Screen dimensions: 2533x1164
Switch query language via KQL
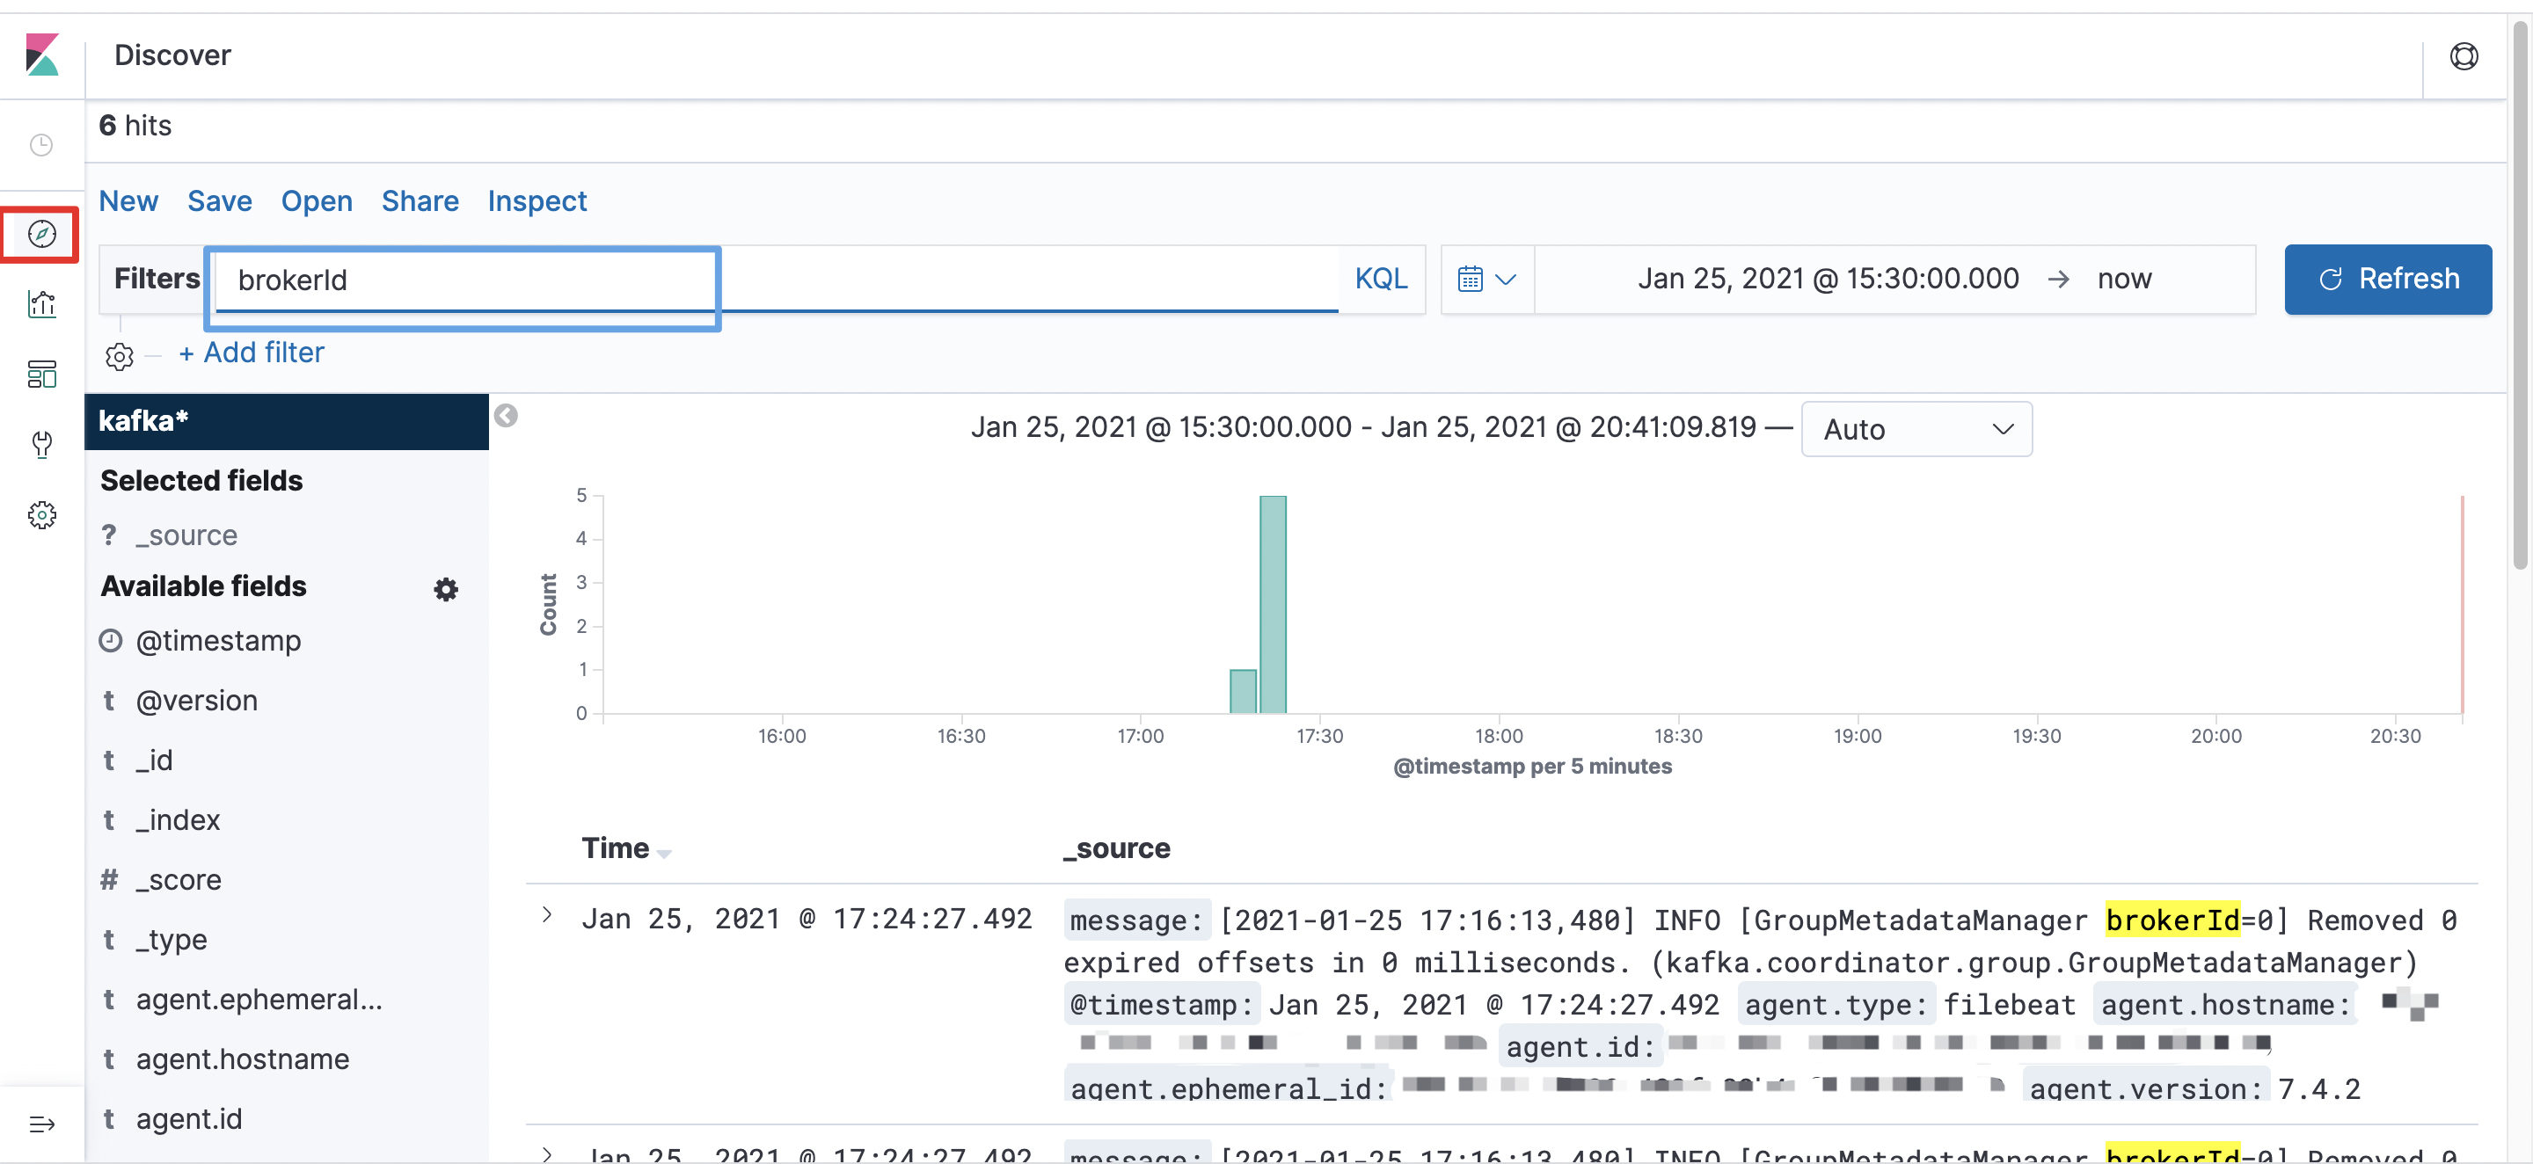(1381, 278)
